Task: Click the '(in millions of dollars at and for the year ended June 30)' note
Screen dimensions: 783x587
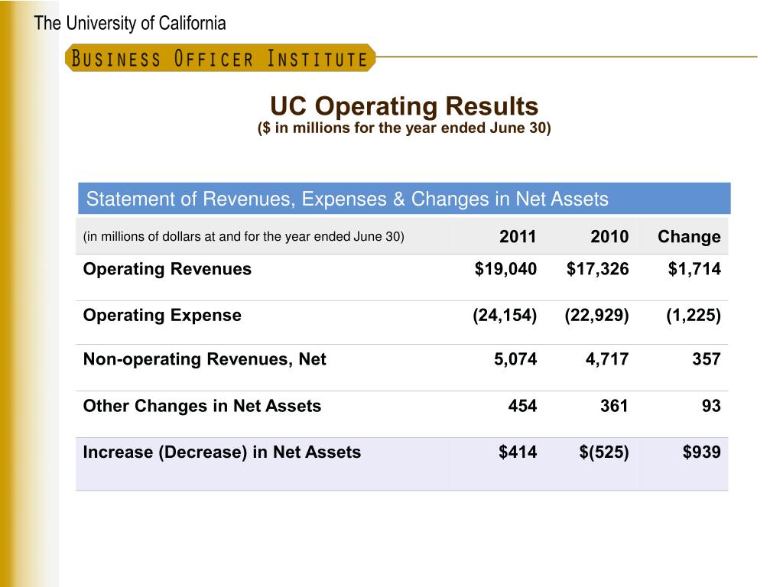Action: click(x=244, y=237)
